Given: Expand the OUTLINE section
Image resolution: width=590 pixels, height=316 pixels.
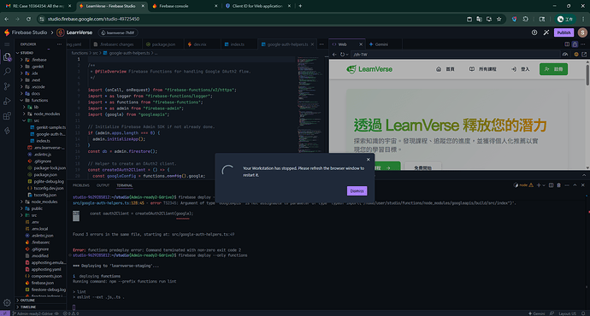Looking at the screenshot, I should point(27,301).
